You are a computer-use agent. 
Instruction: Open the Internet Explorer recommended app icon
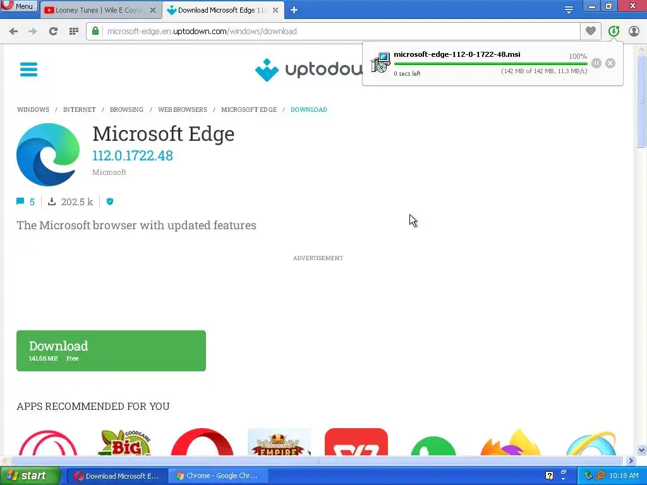pos(591,443)
